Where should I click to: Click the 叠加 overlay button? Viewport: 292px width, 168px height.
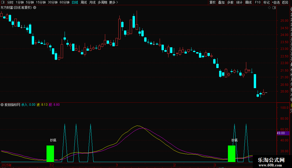[x=221, y=2]
